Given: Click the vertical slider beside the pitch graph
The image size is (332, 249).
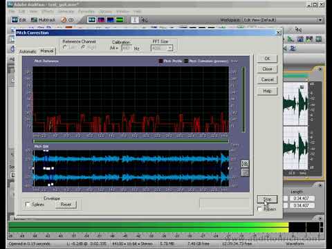Looking at the screenshot, I should click(243, 100).
